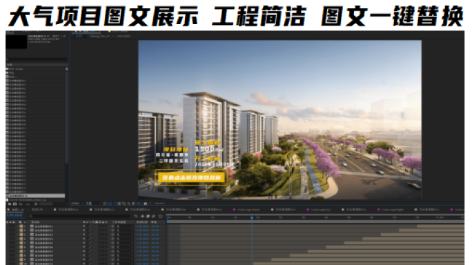This screenshot has width=472, height=265.
Task: Click stretch percentage value of layer 2
Action: (155, 230)
